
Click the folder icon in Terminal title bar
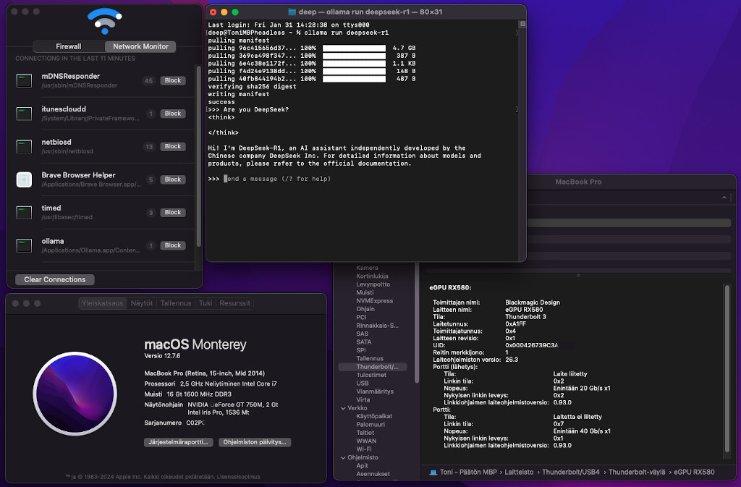(x=292, y=12)
